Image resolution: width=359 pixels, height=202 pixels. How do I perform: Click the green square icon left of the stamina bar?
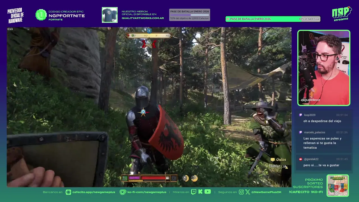point(125,178)
